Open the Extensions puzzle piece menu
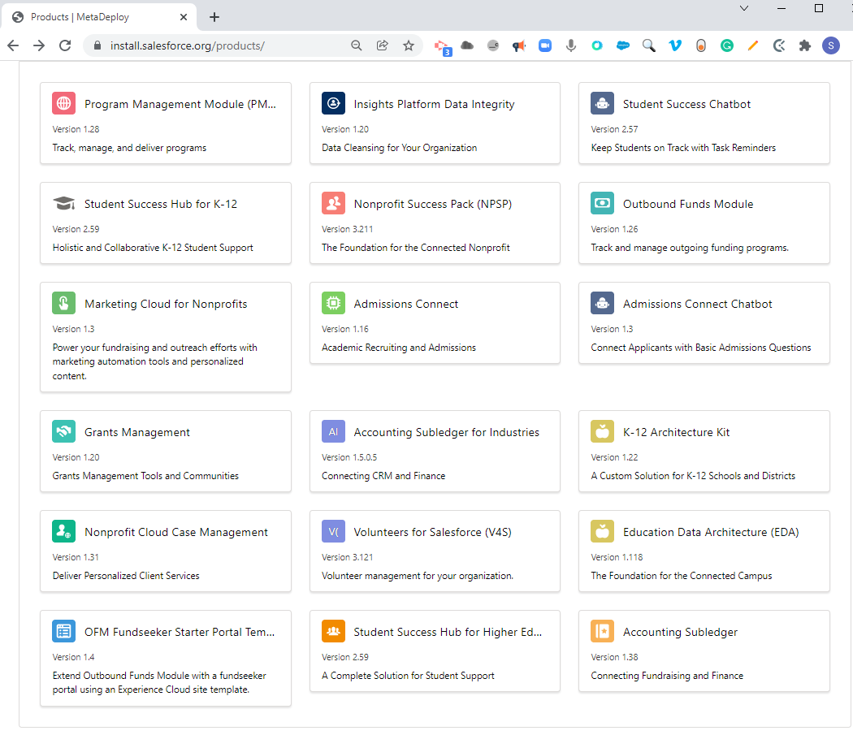The width and height of the screenshot is (853, 735). [x=805, y=45]
